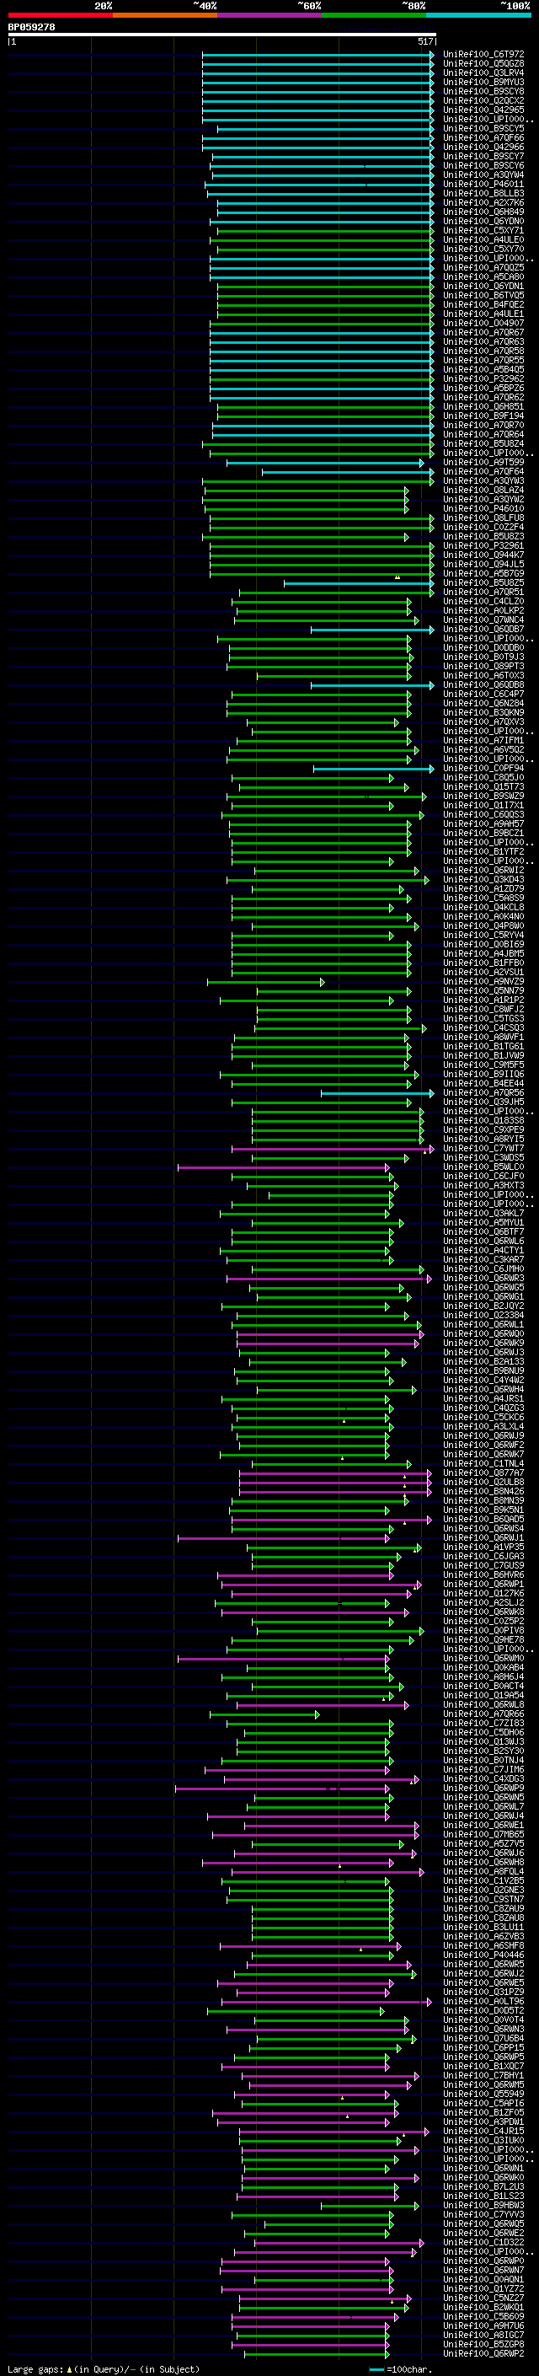Select the UniRef100_Q55949 label

(483, 2095)
